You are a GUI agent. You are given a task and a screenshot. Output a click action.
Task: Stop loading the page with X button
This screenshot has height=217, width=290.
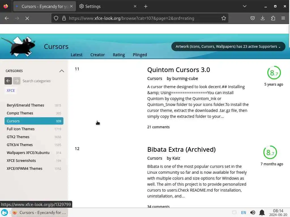27,18
